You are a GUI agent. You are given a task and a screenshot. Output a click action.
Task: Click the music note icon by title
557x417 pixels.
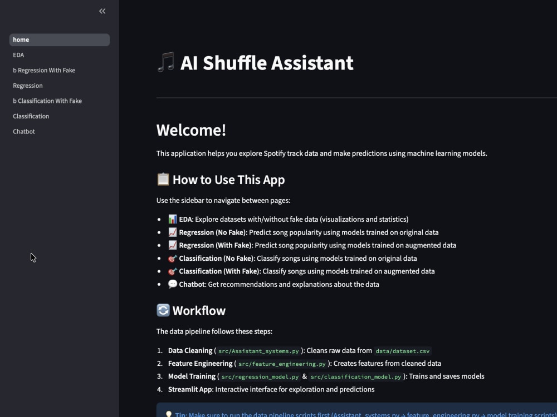pos(166,62)
